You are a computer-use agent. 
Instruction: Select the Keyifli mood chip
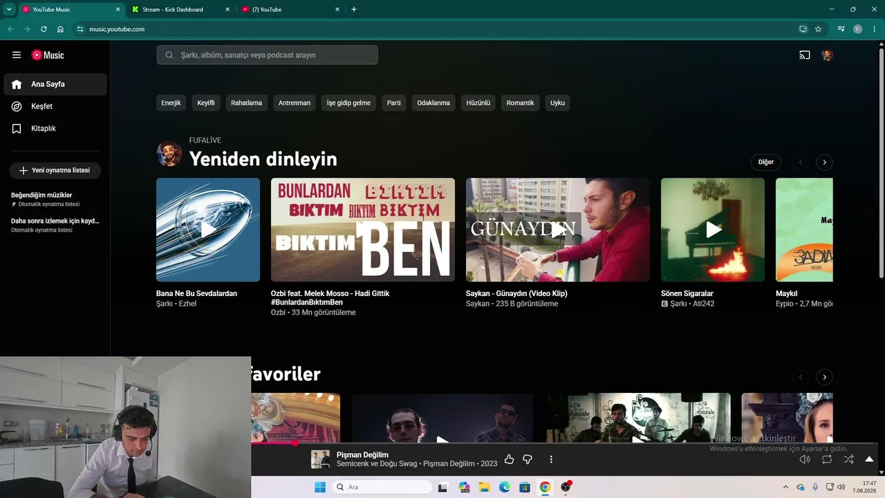click(x=206, y=103)
